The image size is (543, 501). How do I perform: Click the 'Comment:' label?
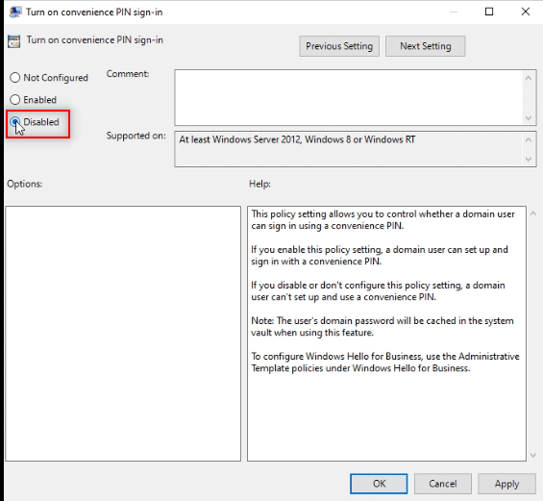pyautogui.click(x=128, y=74)
